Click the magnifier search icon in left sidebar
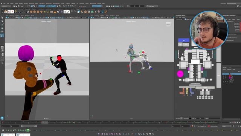241x136 pixels. pyautogui.click(x=2, y=63)
